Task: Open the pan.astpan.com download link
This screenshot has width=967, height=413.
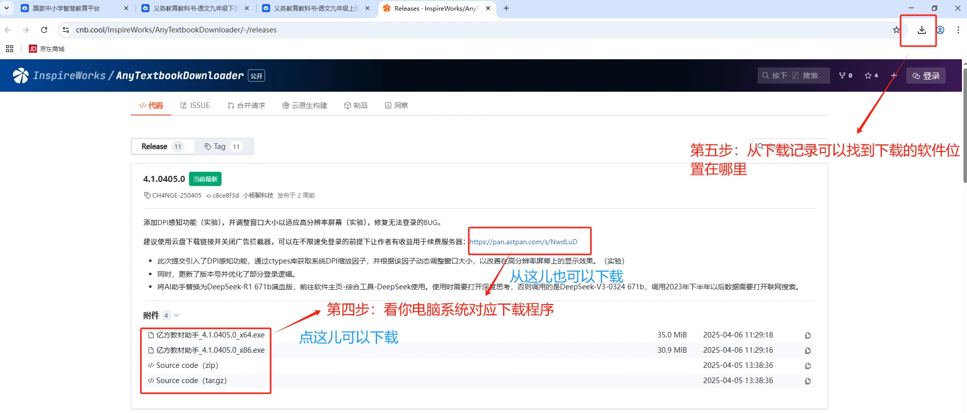Action: [524, 242]
